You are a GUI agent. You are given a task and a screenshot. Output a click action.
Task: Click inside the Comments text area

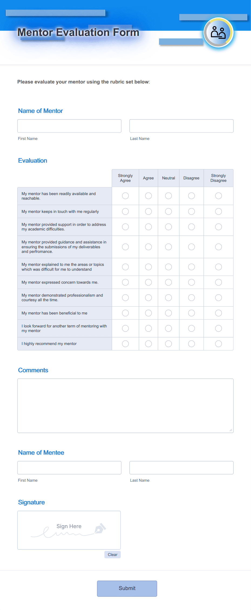pyautogui.click(x=125, y=405)
